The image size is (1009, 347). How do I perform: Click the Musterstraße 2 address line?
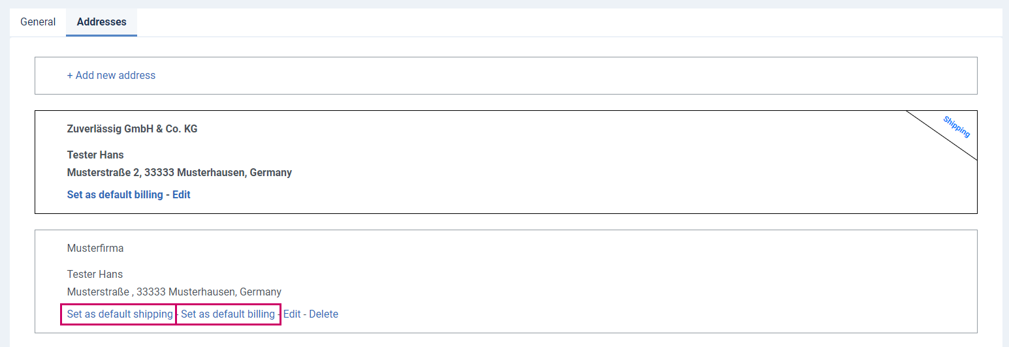click(x=180, y=173)
